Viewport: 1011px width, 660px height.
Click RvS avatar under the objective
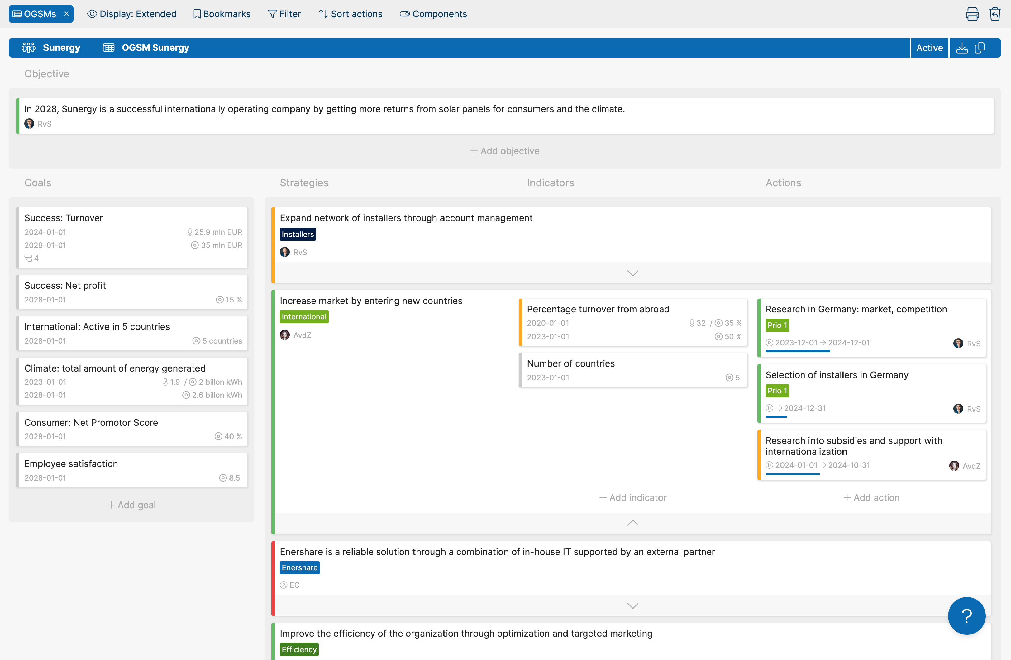(x=29, y=124)
